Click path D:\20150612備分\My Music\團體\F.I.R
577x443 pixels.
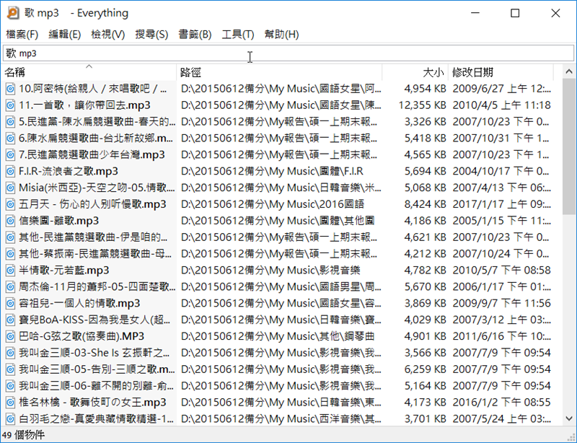tap(272, 171)
